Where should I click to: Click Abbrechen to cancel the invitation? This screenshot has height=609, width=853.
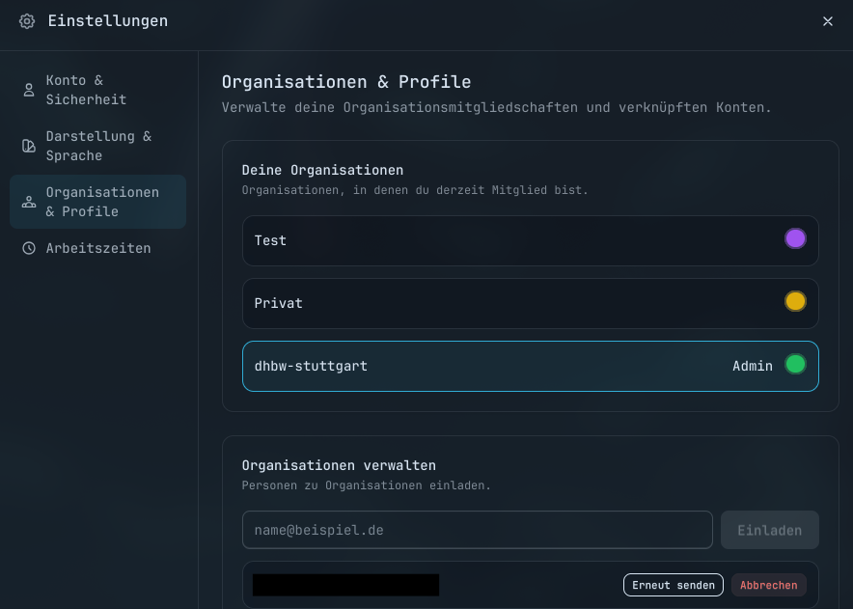point(769,585)
